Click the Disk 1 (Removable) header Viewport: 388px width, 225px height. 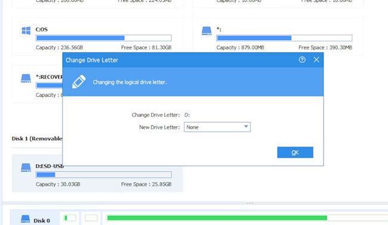37,139
